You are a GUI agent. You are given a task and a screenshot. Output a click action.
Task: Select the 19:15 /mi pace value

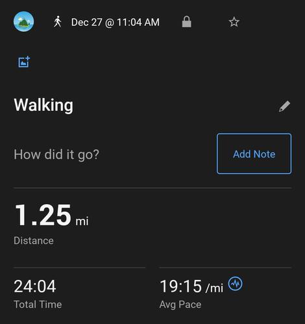pos(191,286)
